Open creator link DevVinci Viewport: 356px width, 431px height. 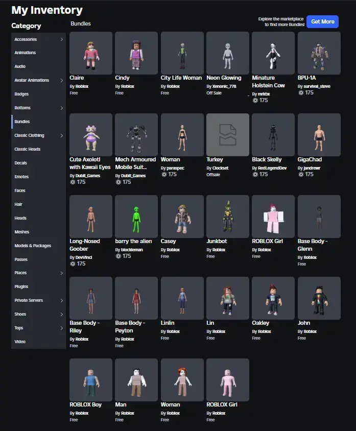[84, 257]
